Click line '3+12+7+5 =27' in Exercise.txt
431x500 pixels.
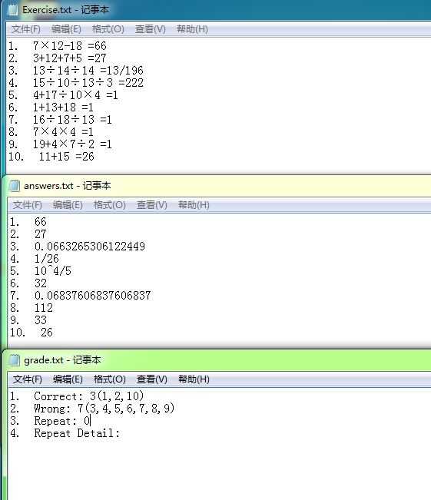pyautogui.click(x=70, y=58)
